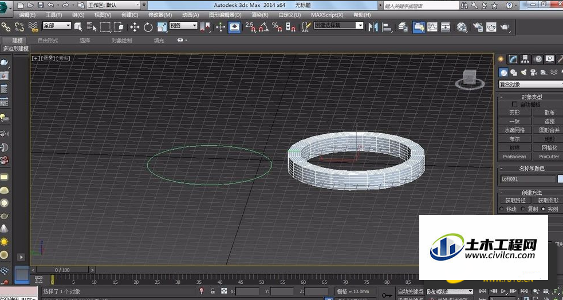Toggle Keyboard Shortcut Override icon

coord(234,27)
